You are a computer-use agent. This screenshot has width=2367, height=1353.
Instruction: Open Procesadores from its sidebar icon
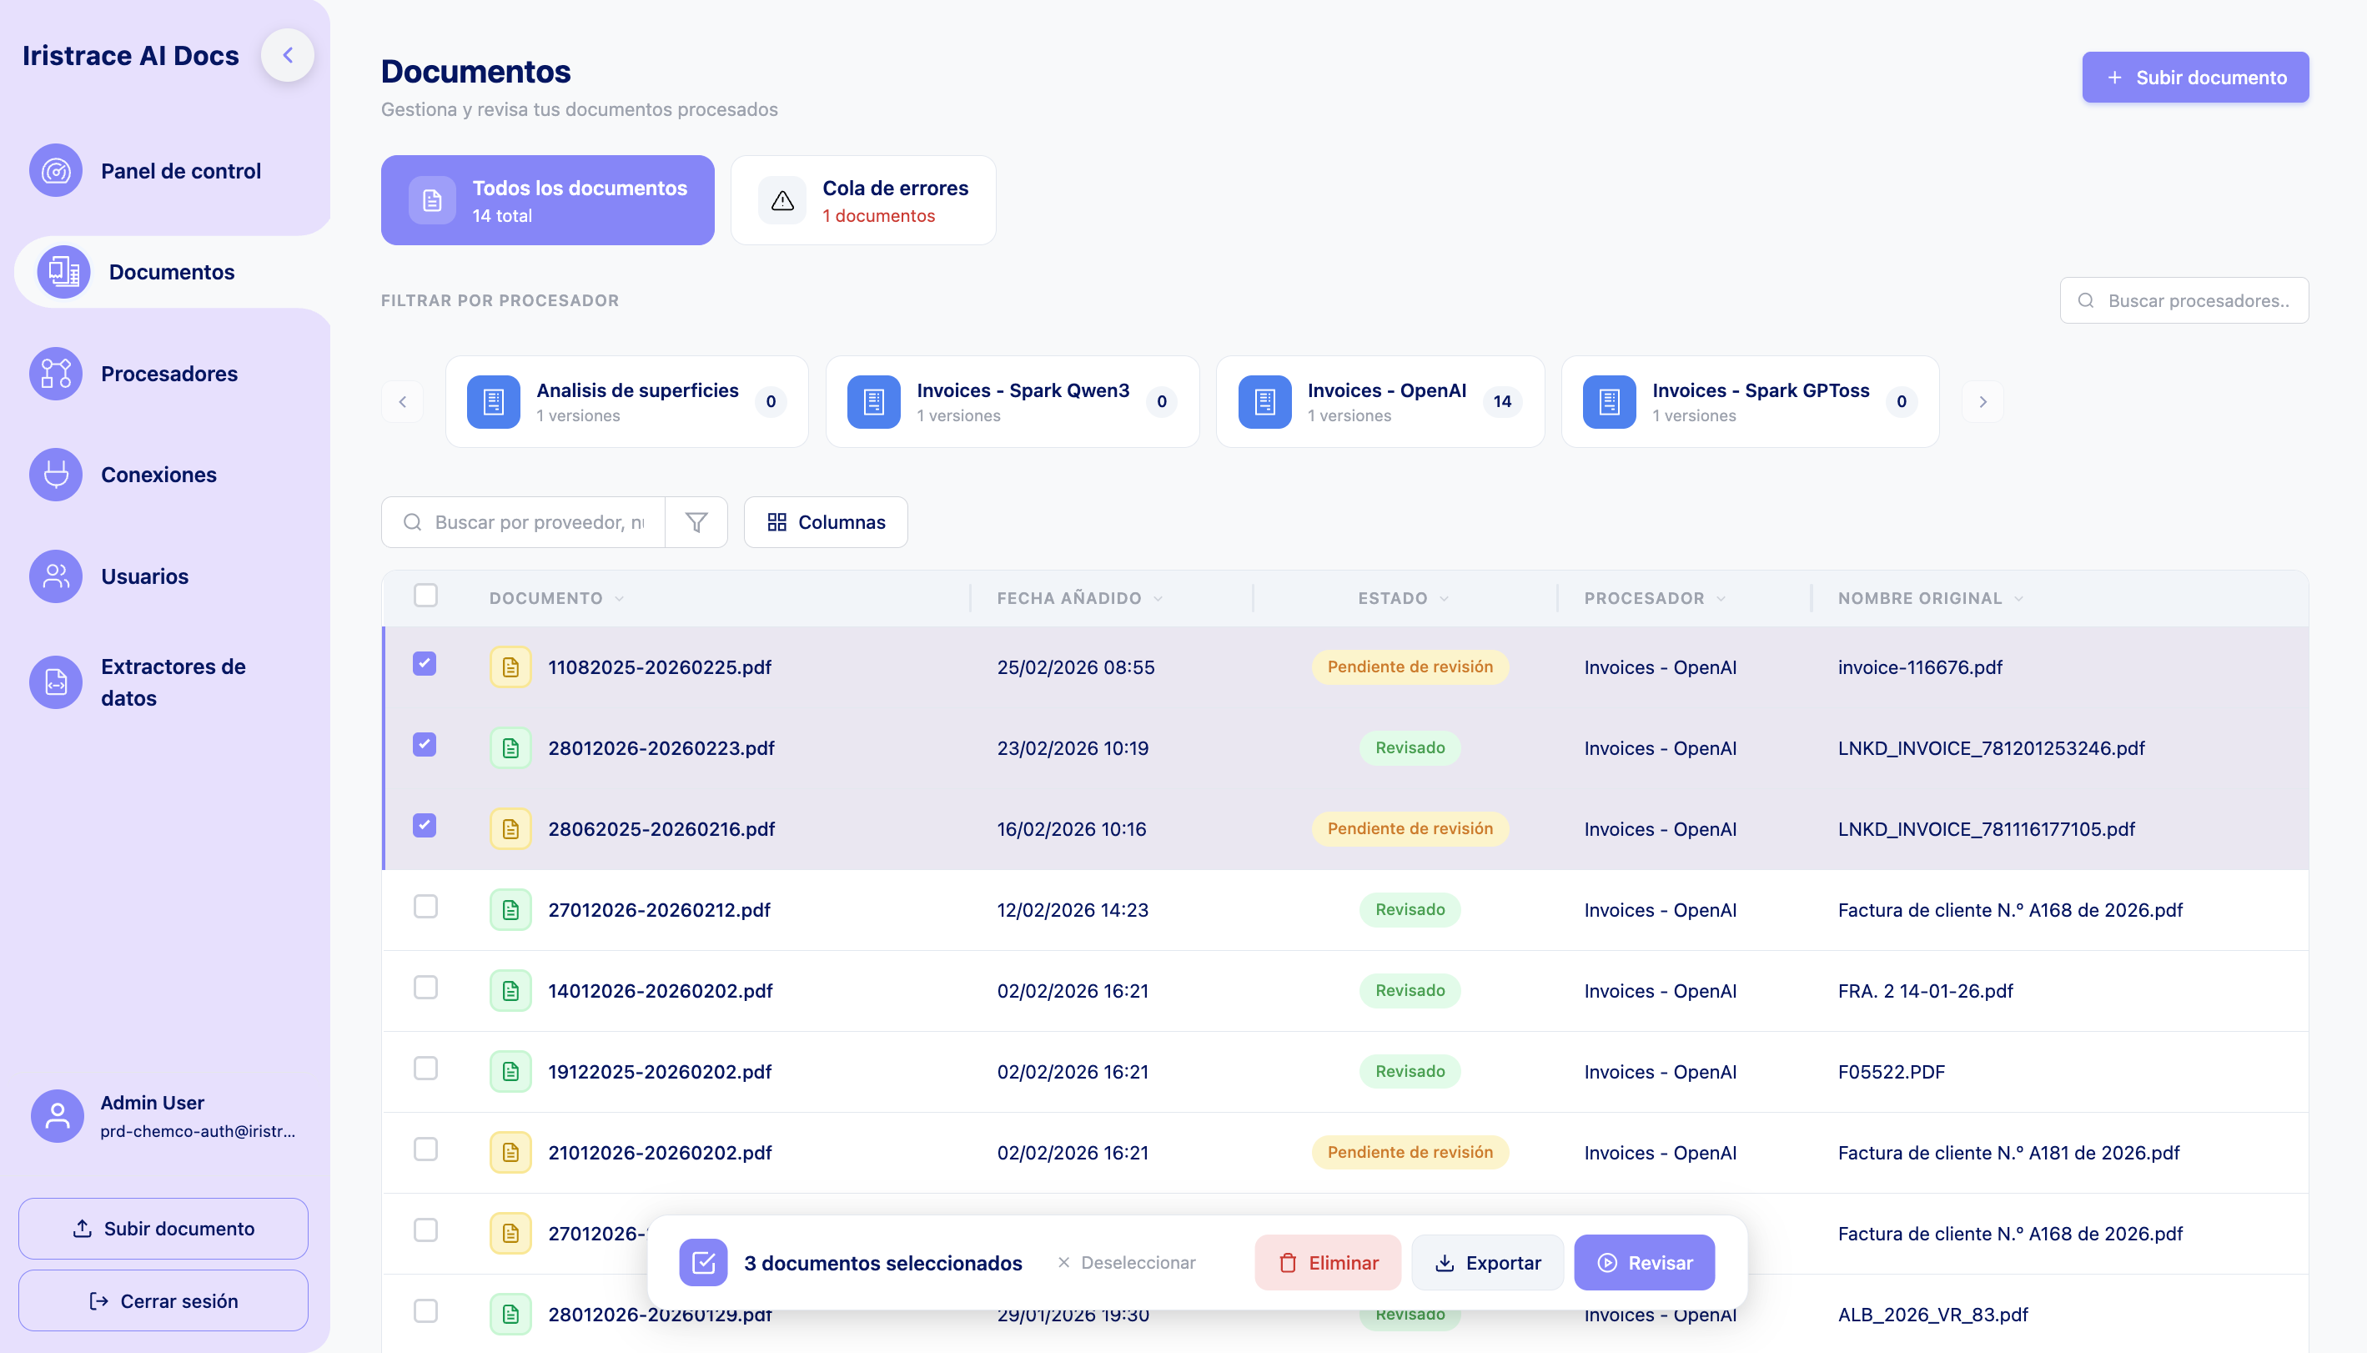click(x=56, y=374)
